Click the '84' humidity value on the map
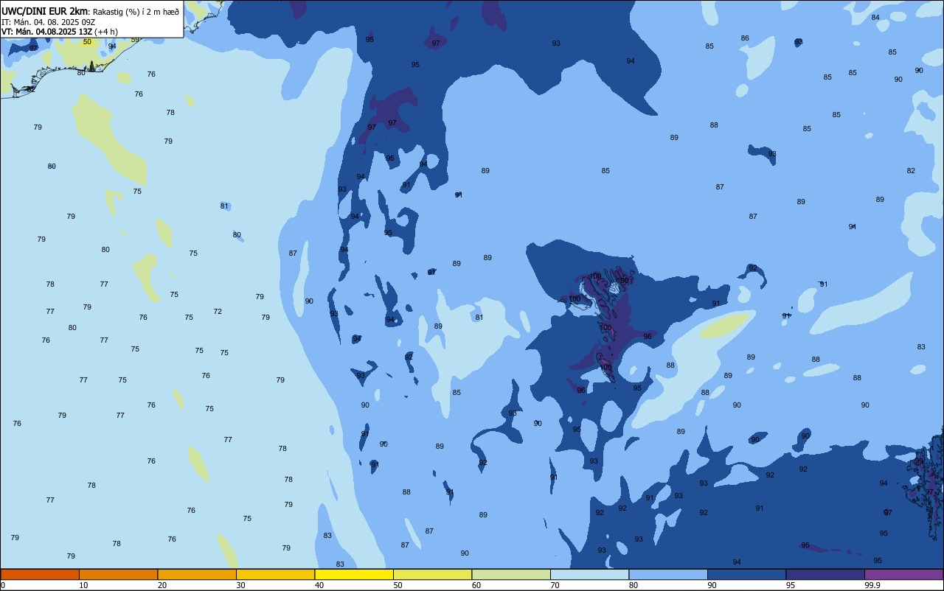This screenshot has width=944, height=591. (x=875, y=18)
